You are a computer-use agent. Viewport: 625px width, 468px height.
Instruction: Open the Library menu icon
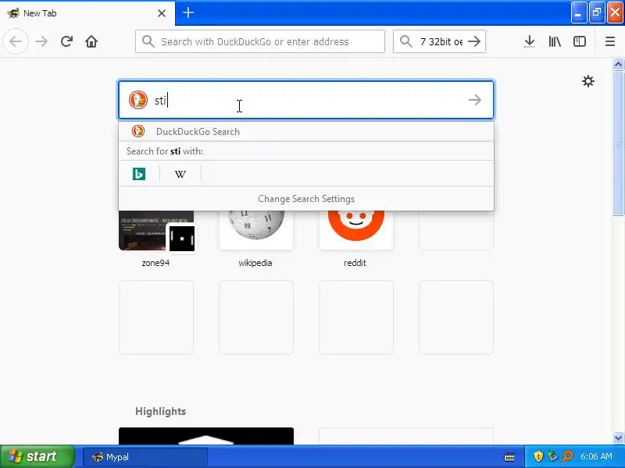pos(555,41)
